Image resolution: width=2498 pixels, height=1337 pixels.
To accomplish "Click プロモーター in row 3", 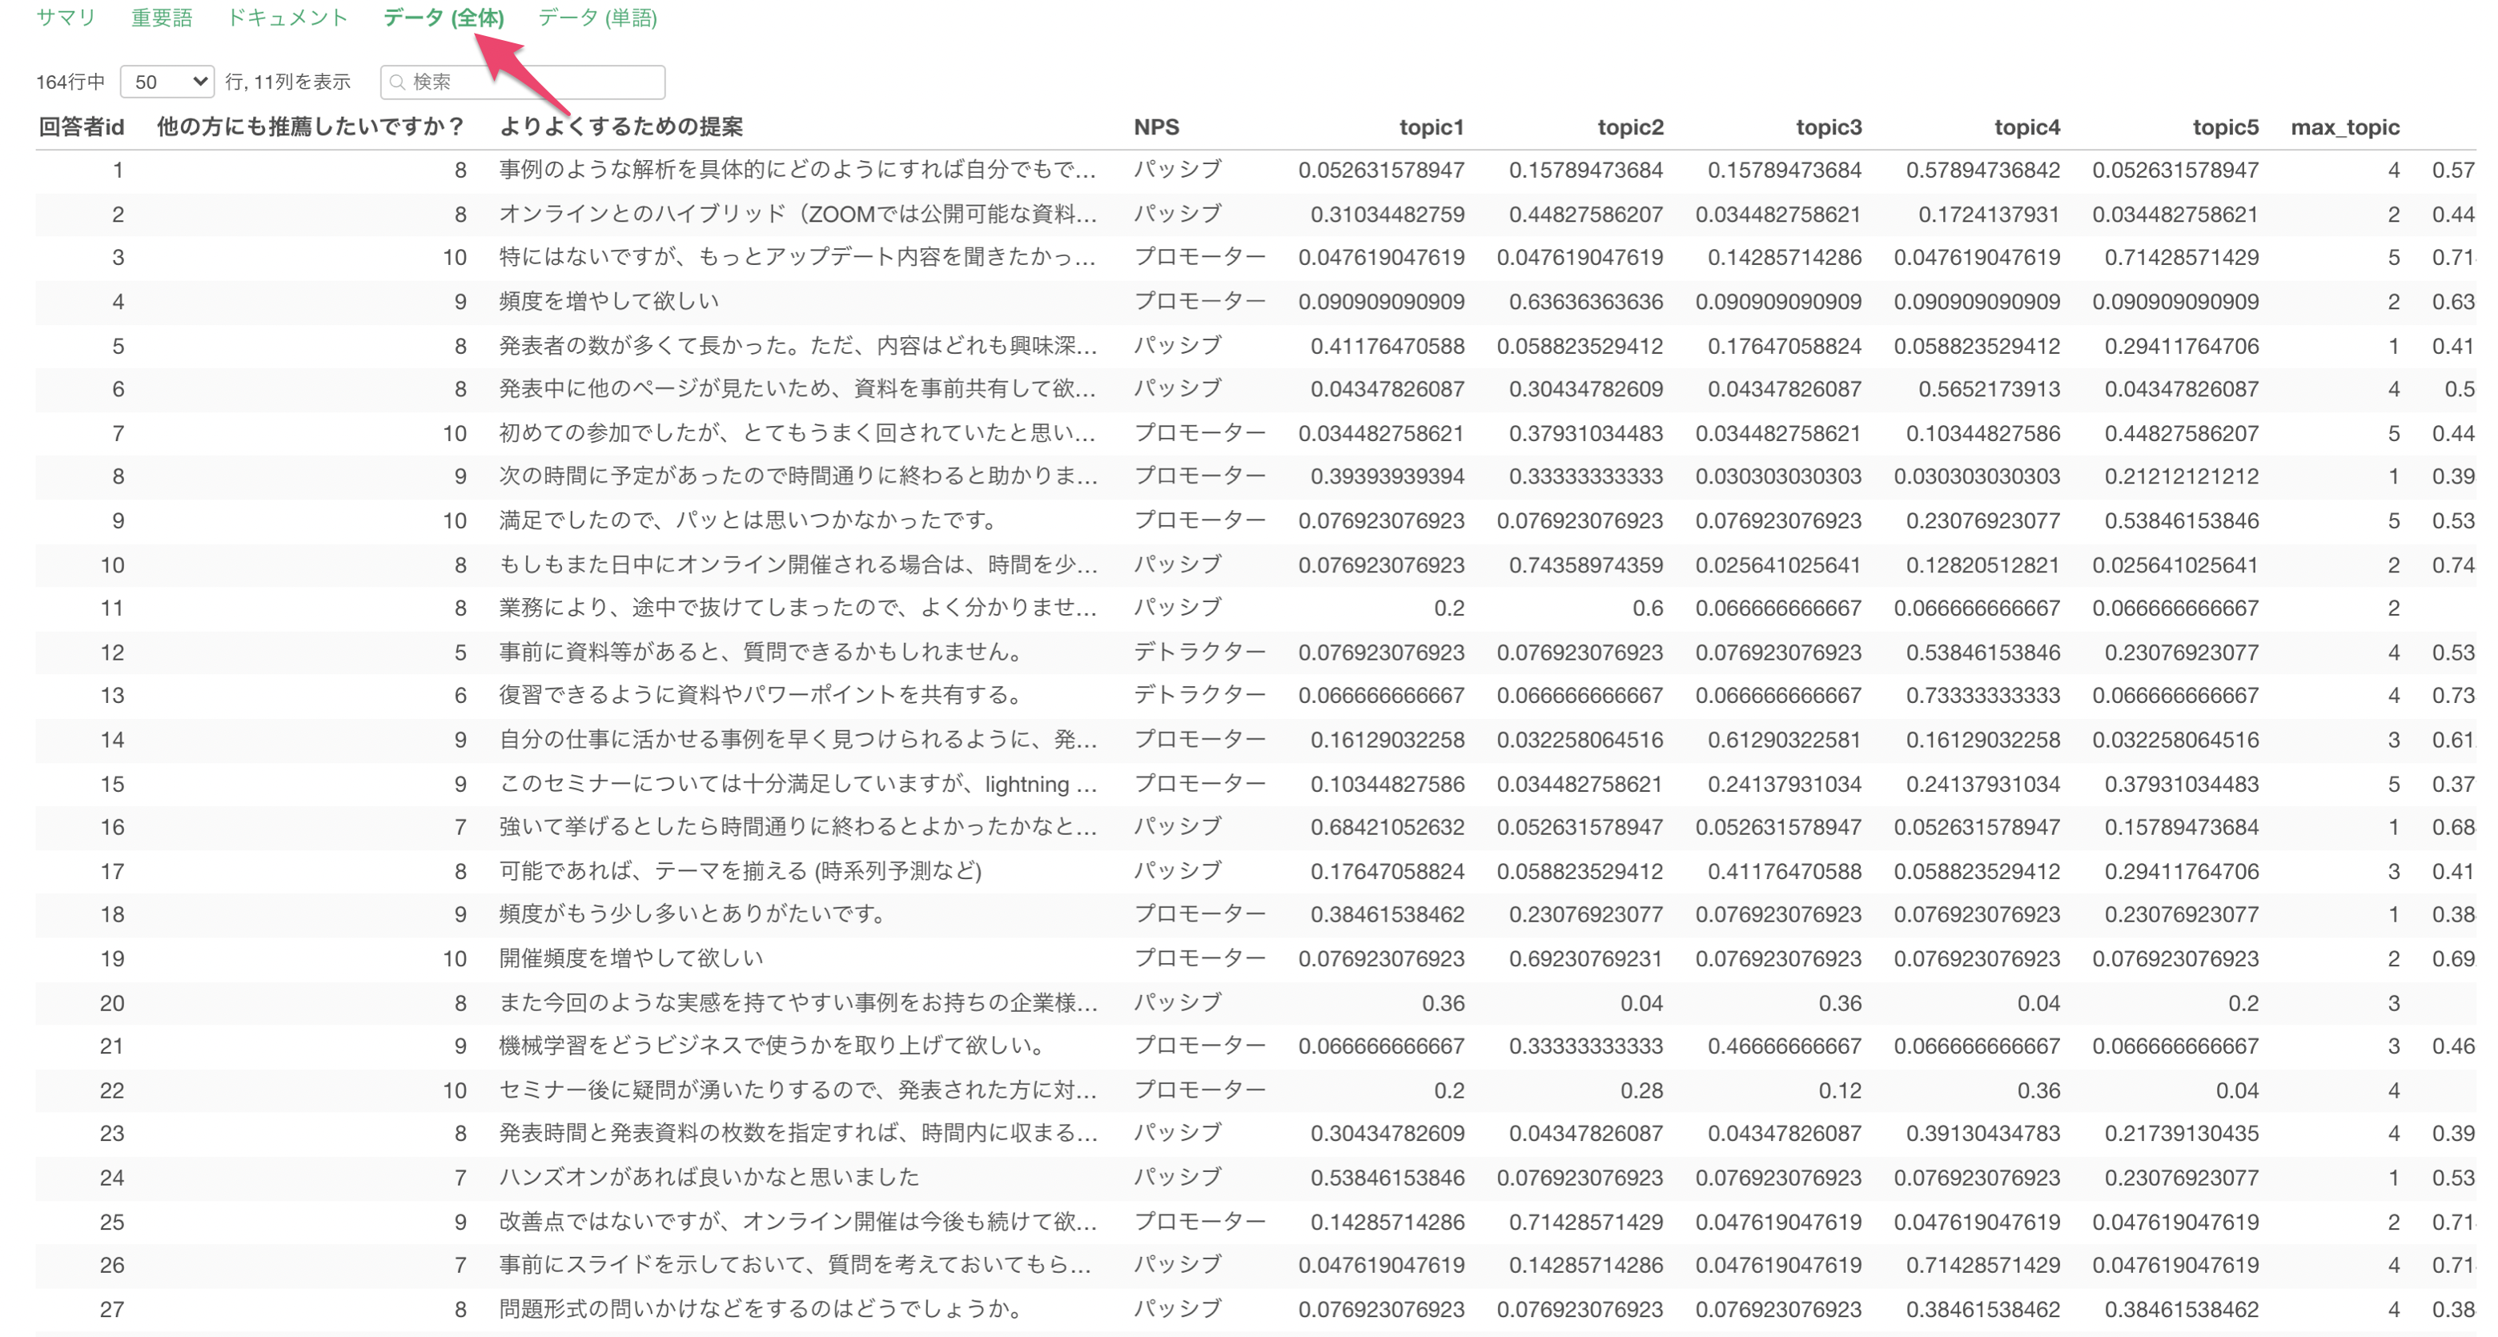I will (x=1199, y=257).
